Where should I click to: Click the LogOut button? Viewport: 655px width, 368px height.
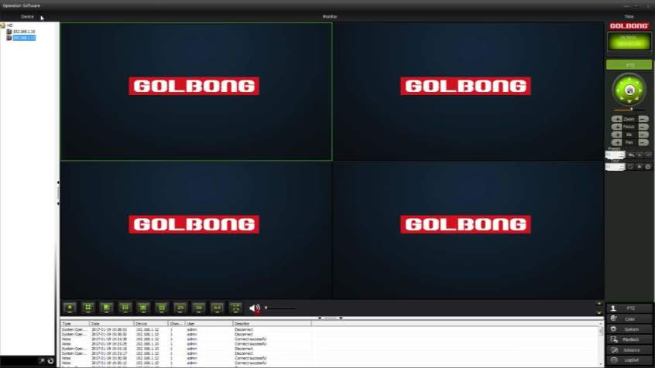629,360
